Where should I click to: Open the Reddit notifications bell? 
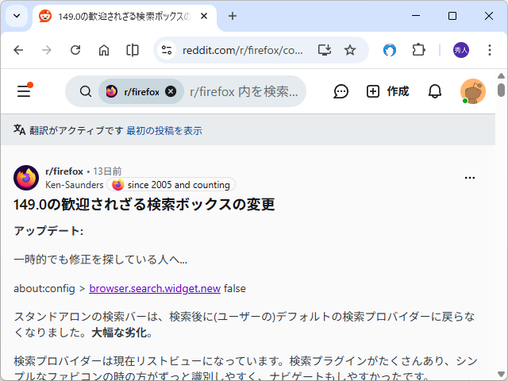point(434,92)
